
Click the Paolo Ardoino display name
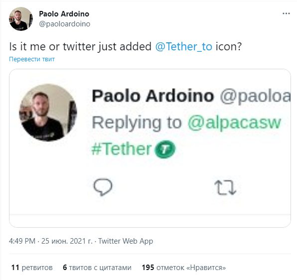(x=64, y=14)
